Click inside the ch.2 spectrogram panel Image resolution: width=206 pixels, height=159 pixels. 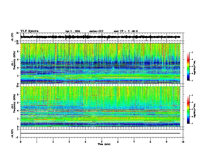pyautogui.click(x=100, y=107)
